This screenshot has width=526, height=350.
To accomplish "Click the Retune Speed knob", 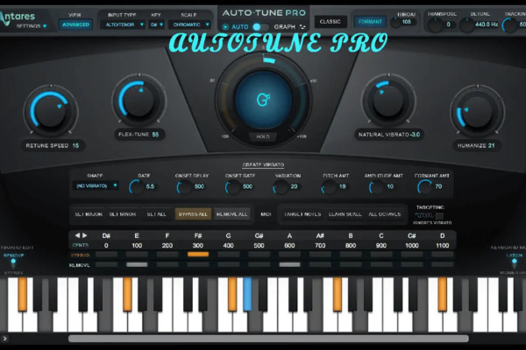I will [51, 111].
